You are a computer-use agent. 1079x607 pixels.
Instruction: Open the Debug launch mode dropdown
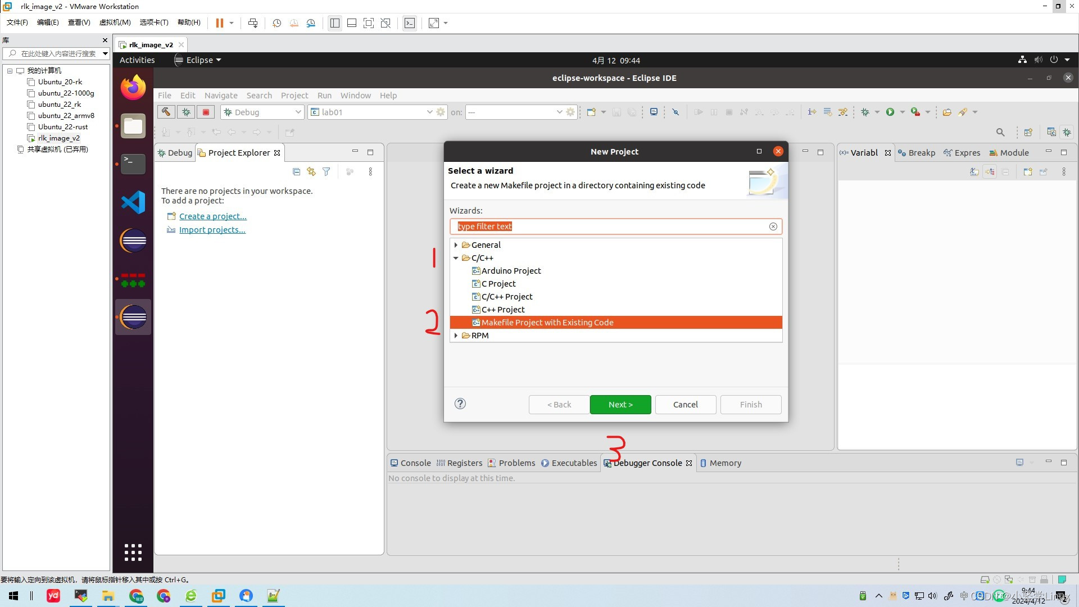point(298,112)
